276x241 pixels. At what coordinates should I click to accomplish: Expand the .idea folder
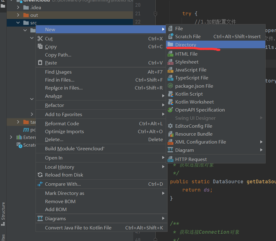click(x=18, y=7)
